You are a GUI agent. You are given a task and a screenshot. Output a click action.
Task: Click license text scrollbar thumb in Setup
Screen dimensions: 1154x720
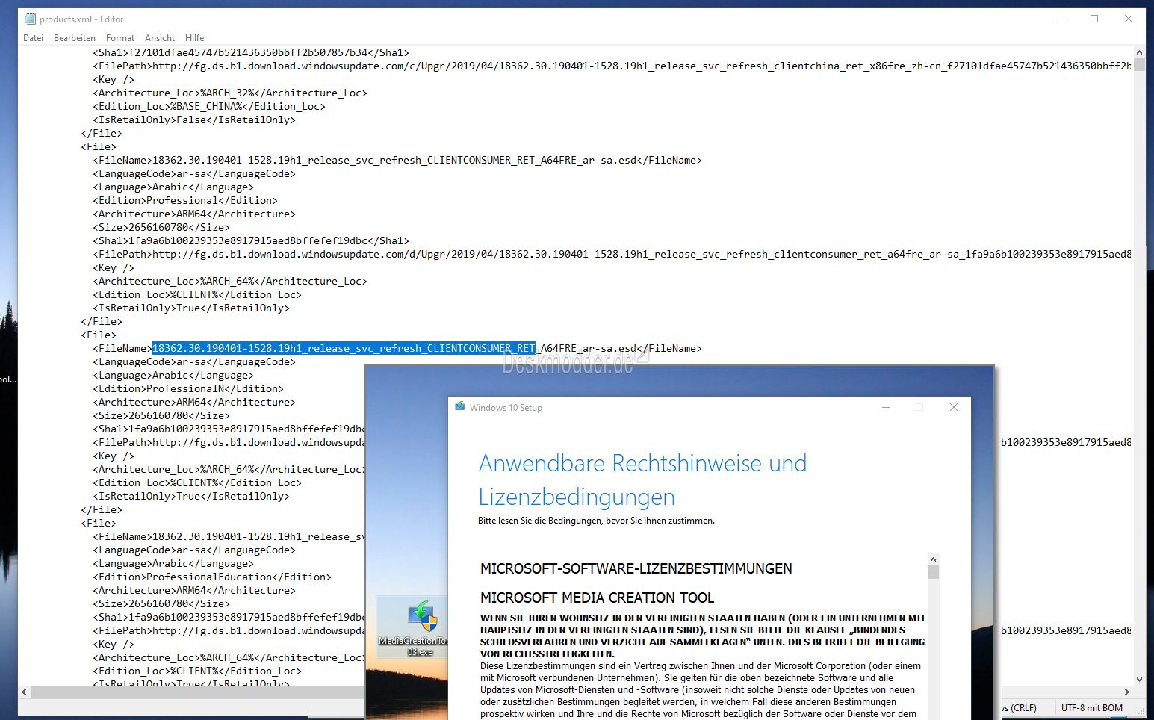933,572
